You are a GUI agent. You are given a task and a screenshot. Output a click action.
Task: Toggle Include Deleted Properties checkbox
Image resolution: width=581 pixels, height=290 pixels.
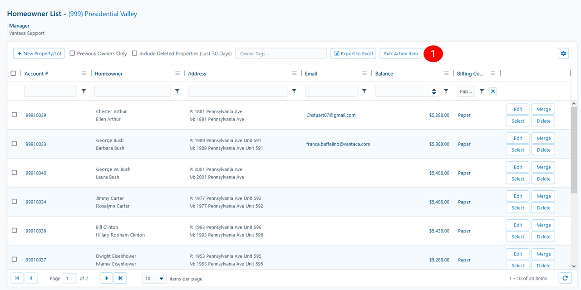point(134,53)
